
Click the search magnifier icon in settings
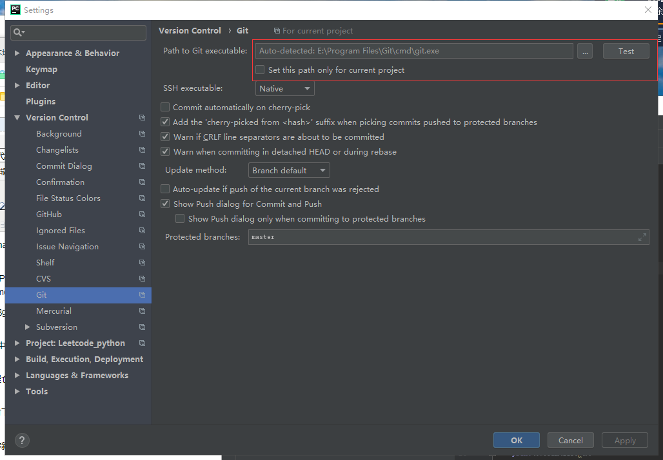point(19,32)
